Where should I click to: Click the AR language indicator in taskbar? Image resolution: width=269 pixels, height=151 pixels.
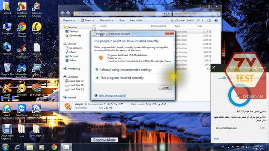[223, 147]
